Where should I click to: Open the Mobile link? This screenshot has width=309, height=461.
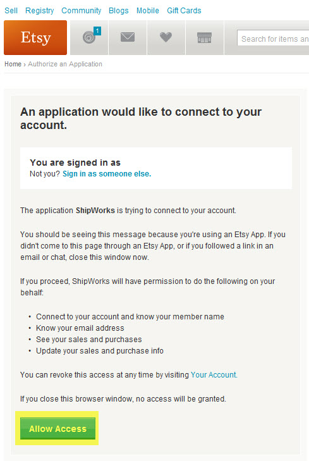point(148,11)
